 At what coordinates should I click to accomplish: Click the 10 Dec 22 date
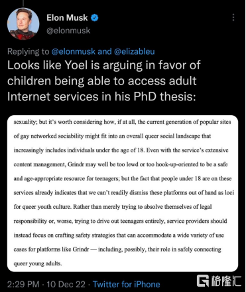[66, 284]
